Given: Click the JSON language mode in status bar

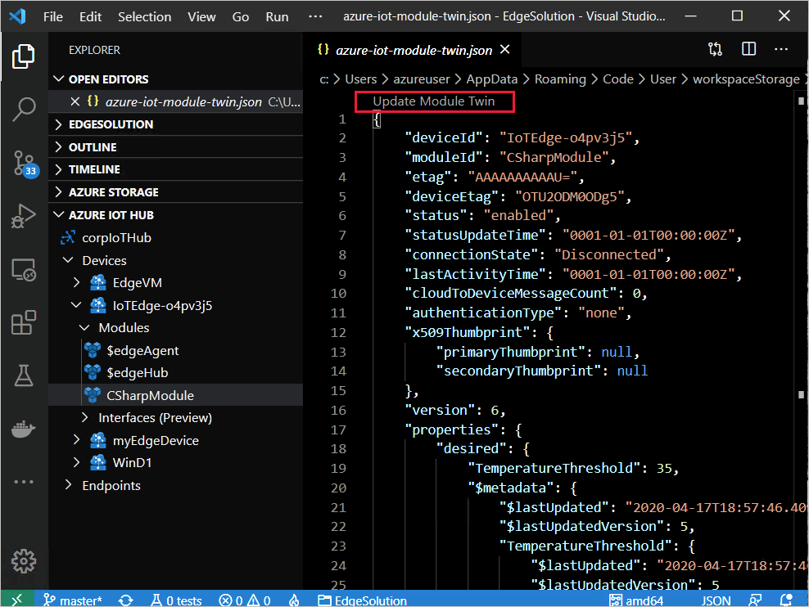Looking at the screenshot, I should coord(716,600).
